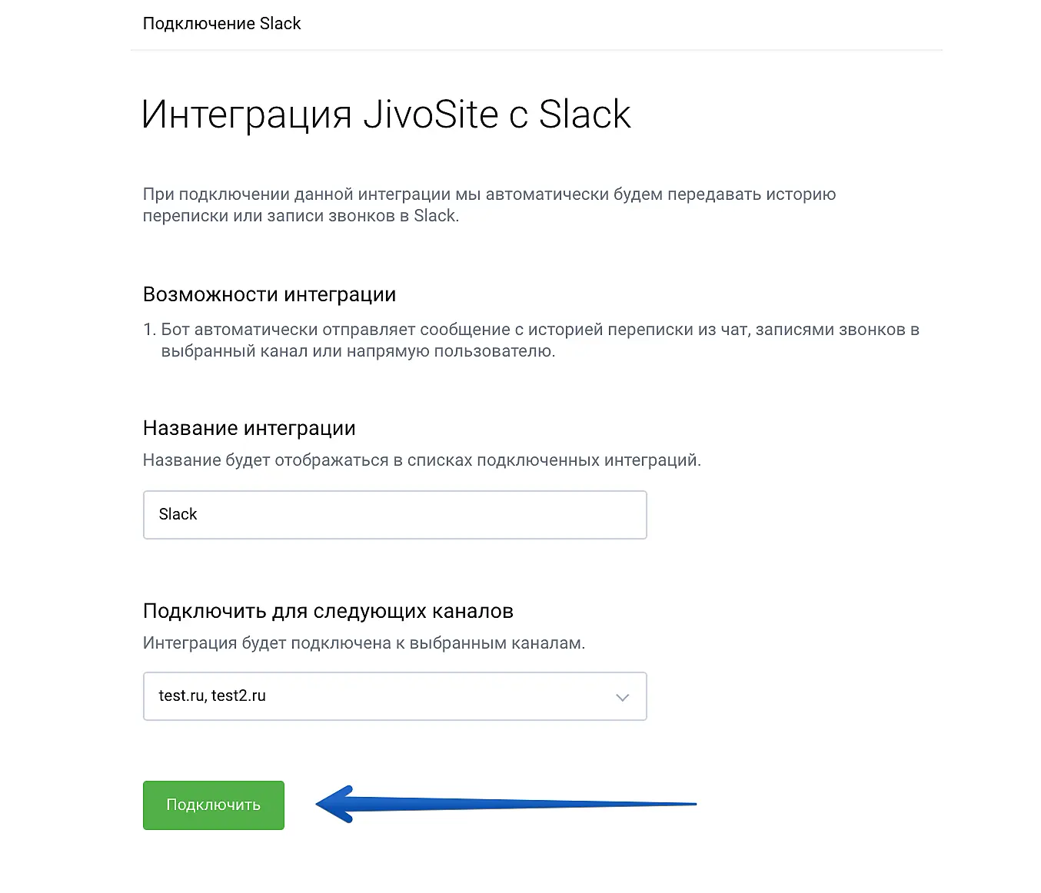Click the intro paragraph about передавать историю переписки
The image size is (1041, 893).
489,205
